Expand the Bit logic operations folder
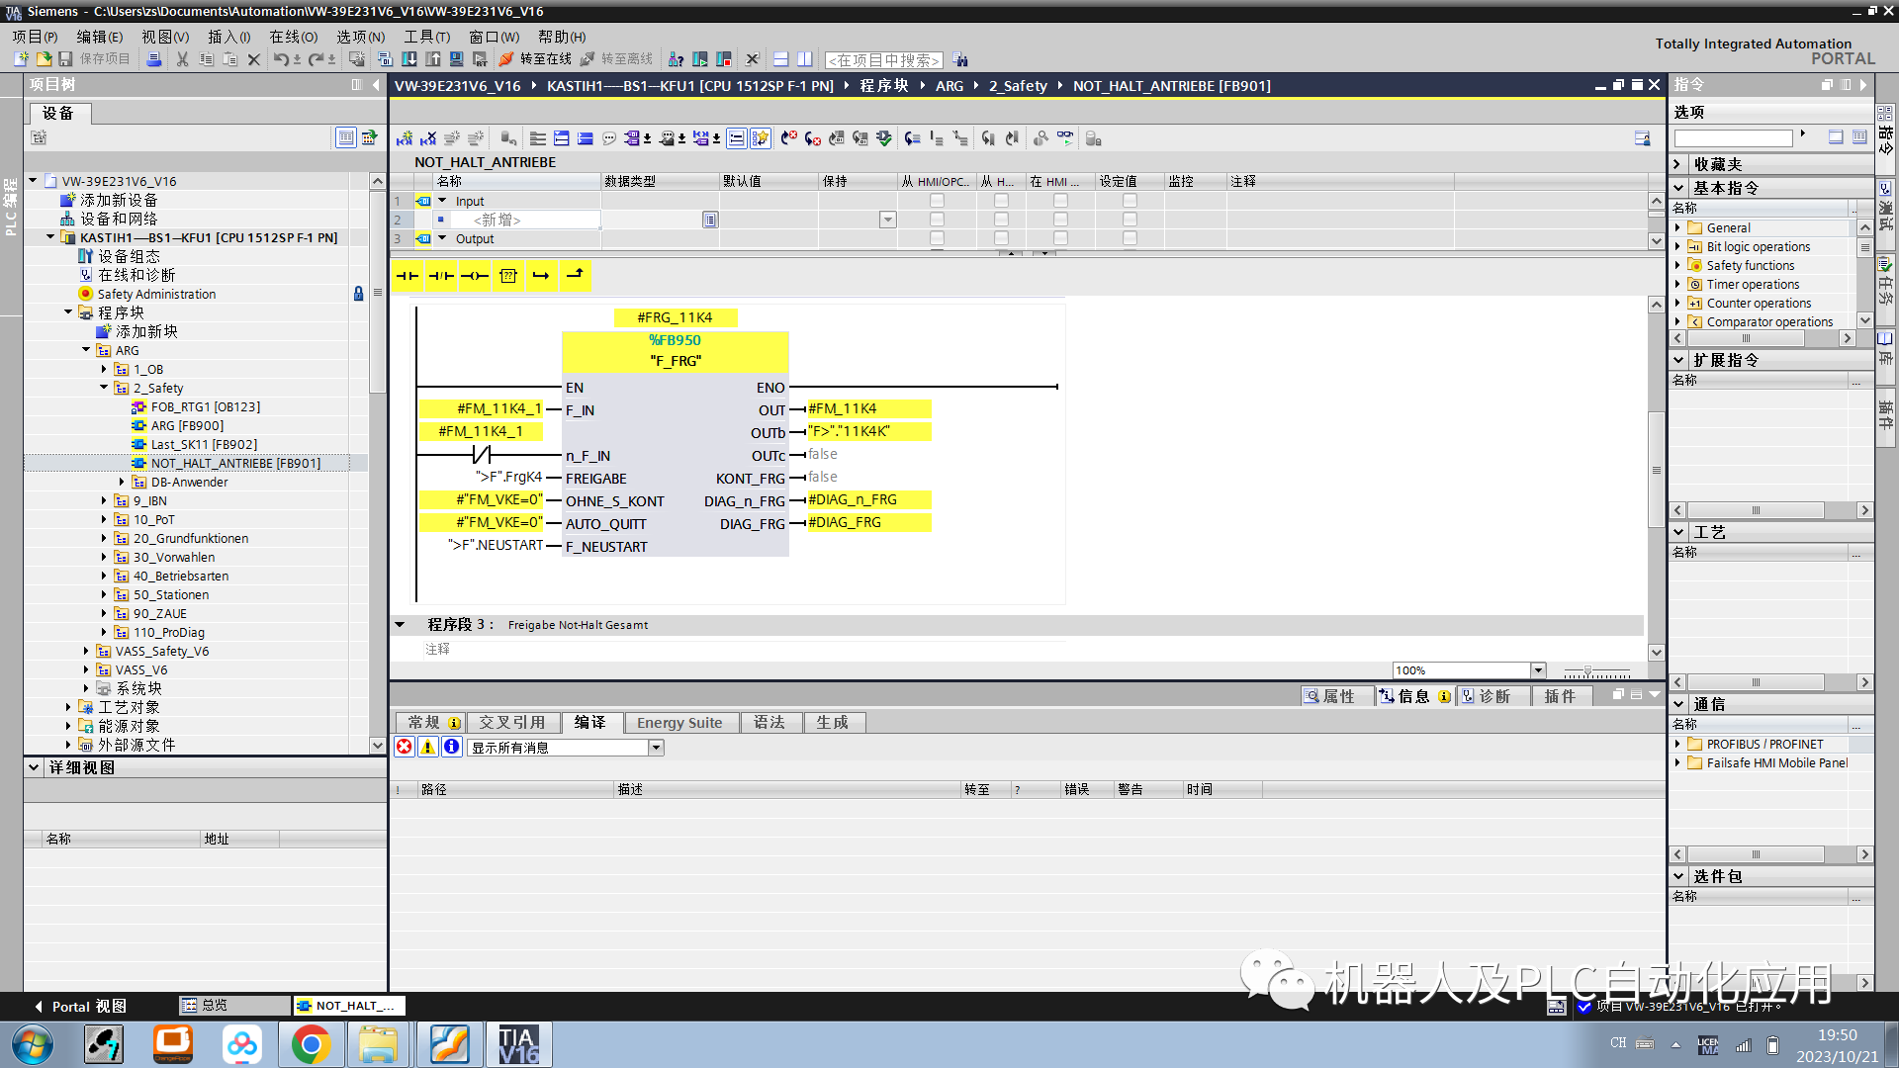This screenshot has height=1068, width=1899. coord(1677,246)
